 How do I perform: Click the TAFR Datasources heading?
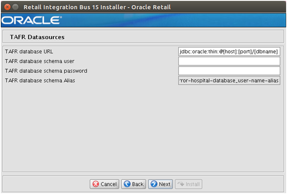(x=37, y=37)
